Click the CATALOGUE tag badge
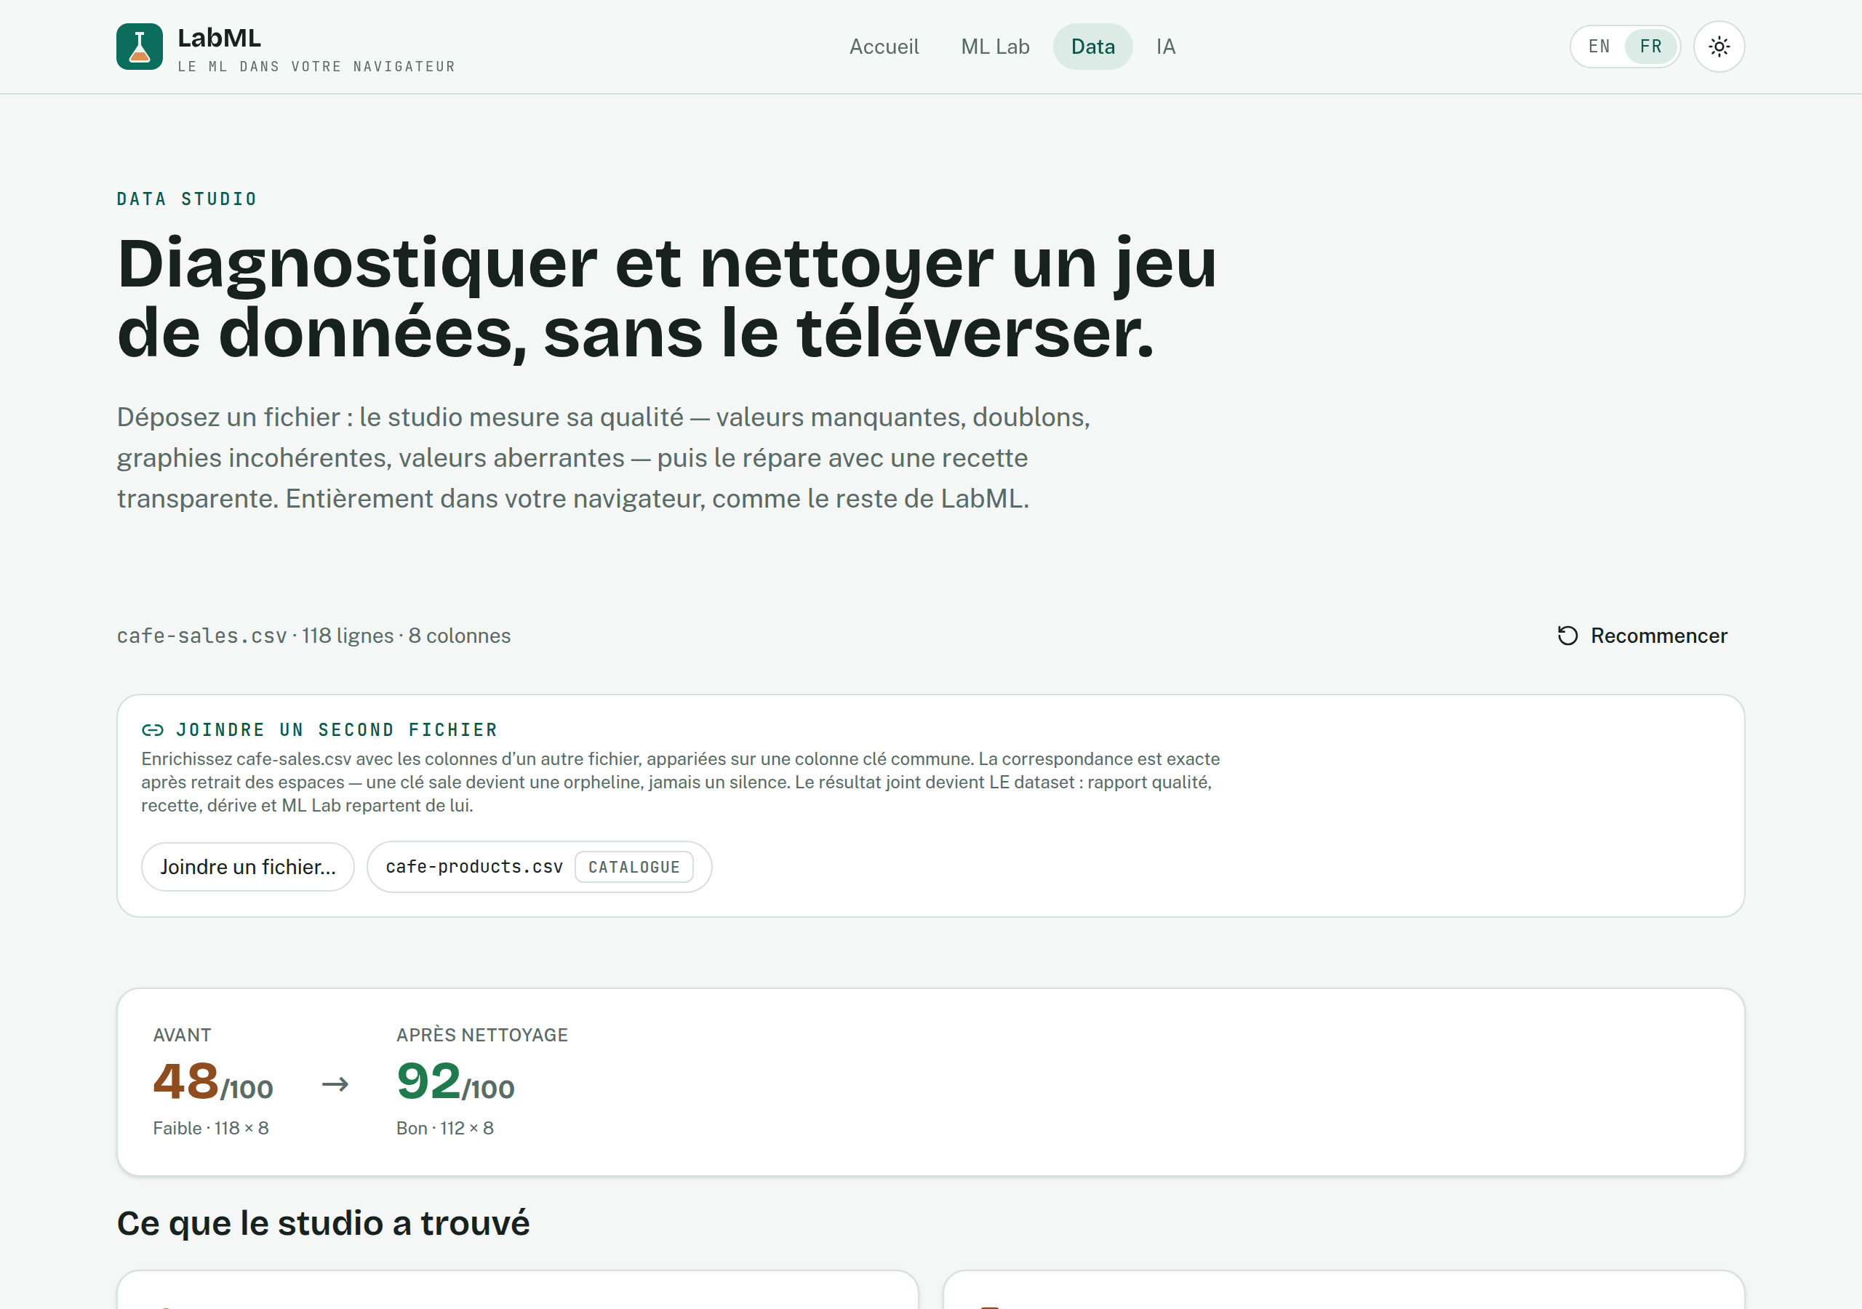 click(634, 866)
